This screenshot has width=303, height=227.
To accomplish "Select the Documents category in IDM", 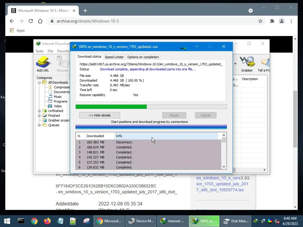I will (x=62, y=92).
